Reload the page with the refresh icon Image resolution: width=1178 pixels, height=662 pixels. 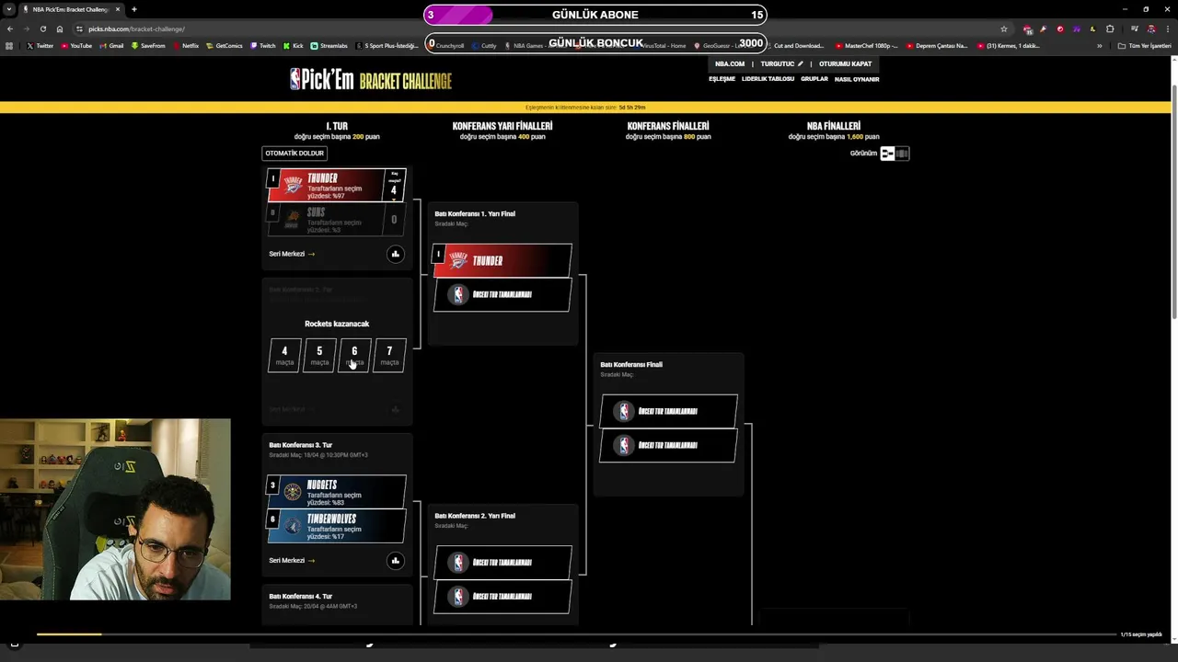click(x=42, y=29)
